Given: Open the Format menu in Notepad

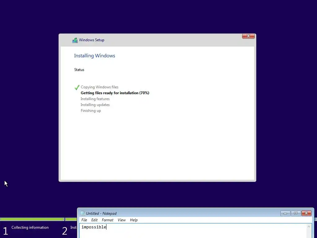Looking at the screenshot, I should [x=107, y=220].
